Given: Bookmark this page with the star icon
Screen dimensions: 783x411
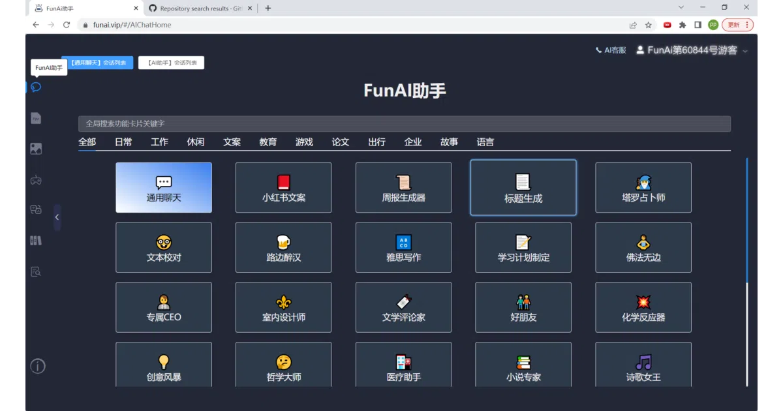Looking at the screenshot, I should click(649, 25).
